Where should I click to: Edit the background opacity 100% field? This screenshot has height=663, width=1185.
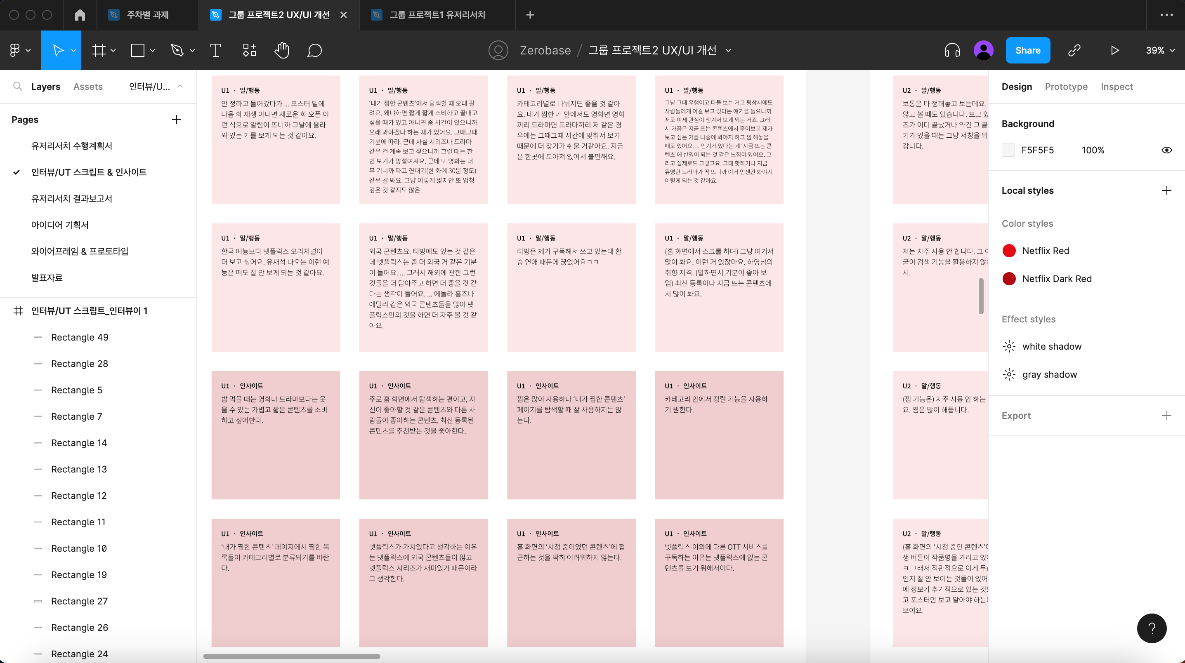point(1093,150)
